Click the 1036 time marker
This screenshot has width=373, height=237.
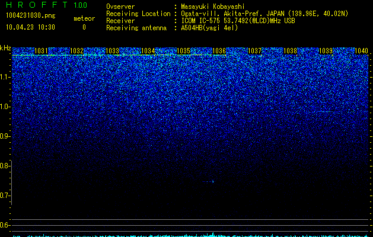(219, 50)
